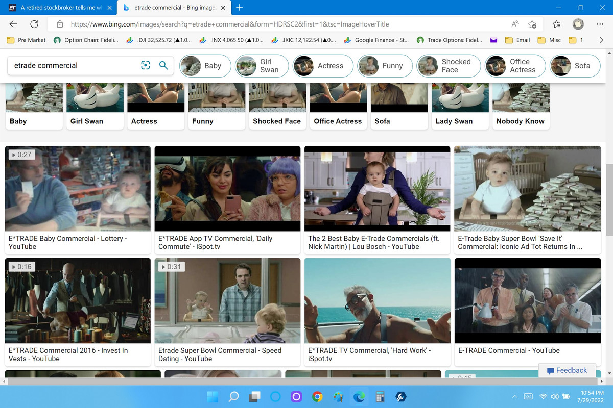This screenshot has height=408, width=613.
Task: Switch to 'A retired stockbroker tells me' tab
Action: point(60,8)
